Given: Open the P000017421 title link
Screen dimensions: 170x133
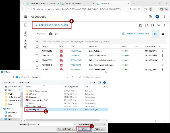Looking at the screenshot, I should pyautogui.click(x=76, y=60).
